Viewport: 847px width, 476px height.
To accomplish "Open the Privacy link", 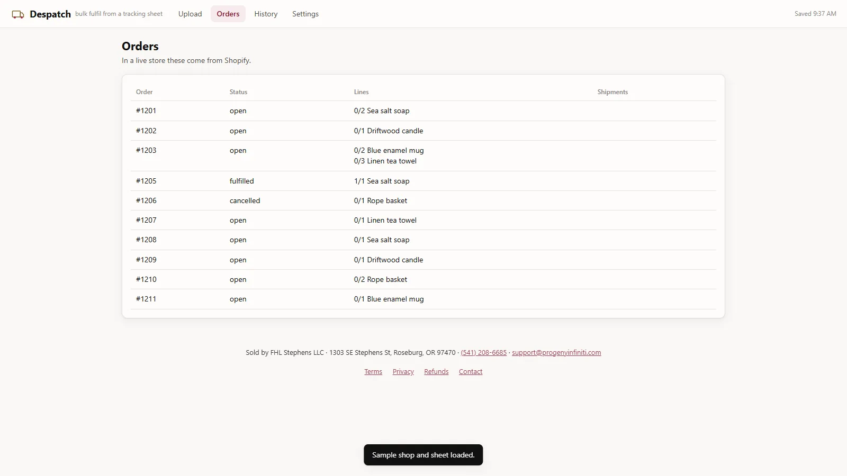I will [403, 372].
